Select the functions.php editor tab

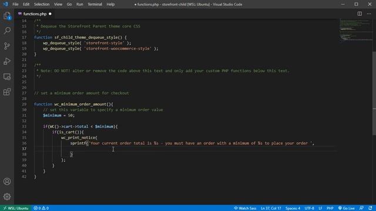pos(35,14)
